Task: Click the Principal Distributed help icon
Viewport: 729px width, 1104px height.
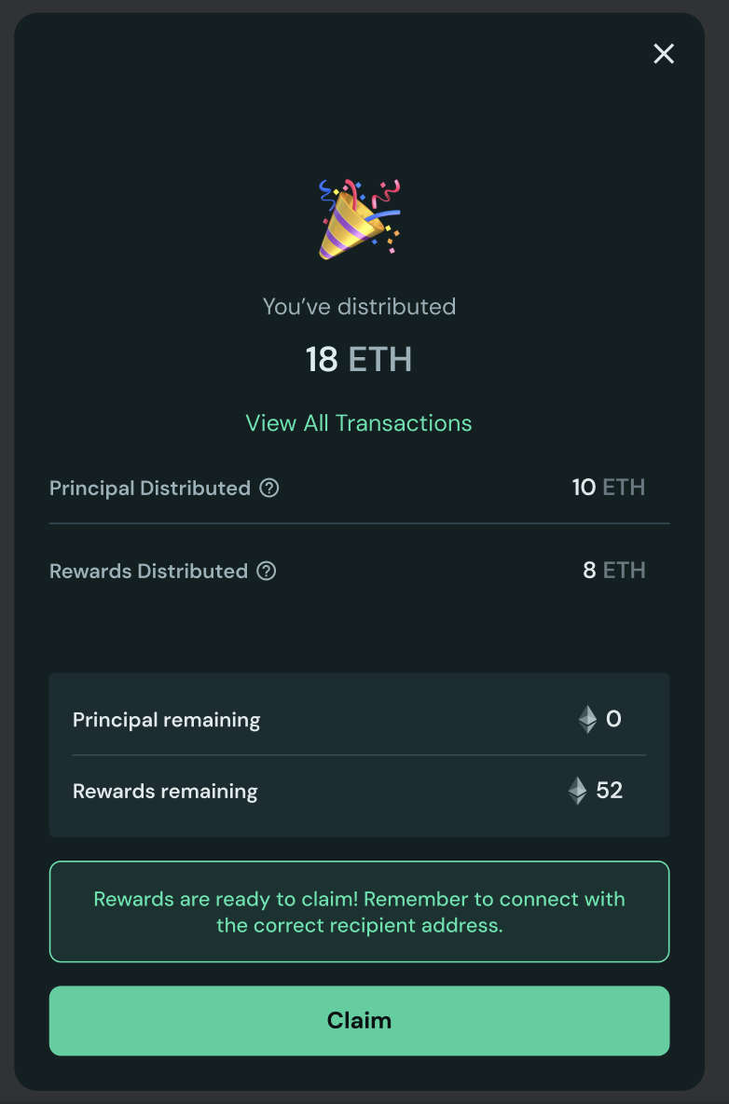Action: pos(269,488)
